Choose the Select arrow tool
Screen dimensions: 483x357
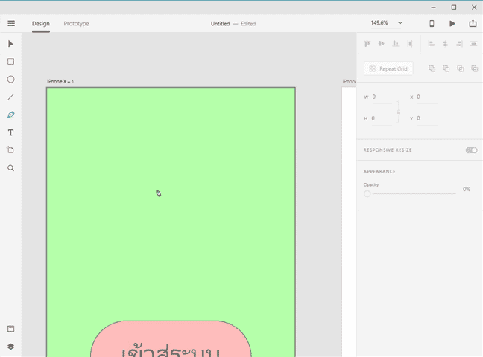10,44
